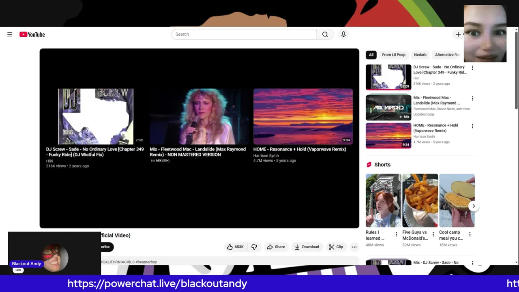Viewport: 519px width, 292px height.
Task: Click the page scrollbar up arrow
Action: (x=516, y=29)
